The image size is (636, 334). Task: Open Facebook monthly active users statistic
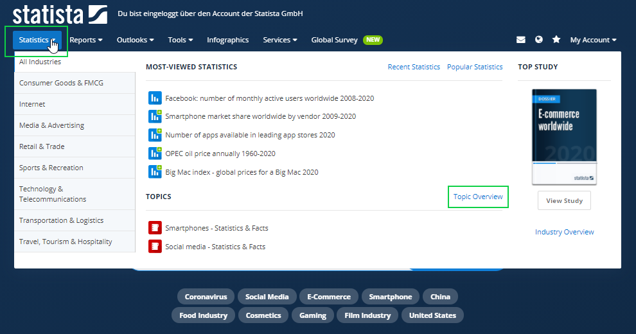[270, 98]
